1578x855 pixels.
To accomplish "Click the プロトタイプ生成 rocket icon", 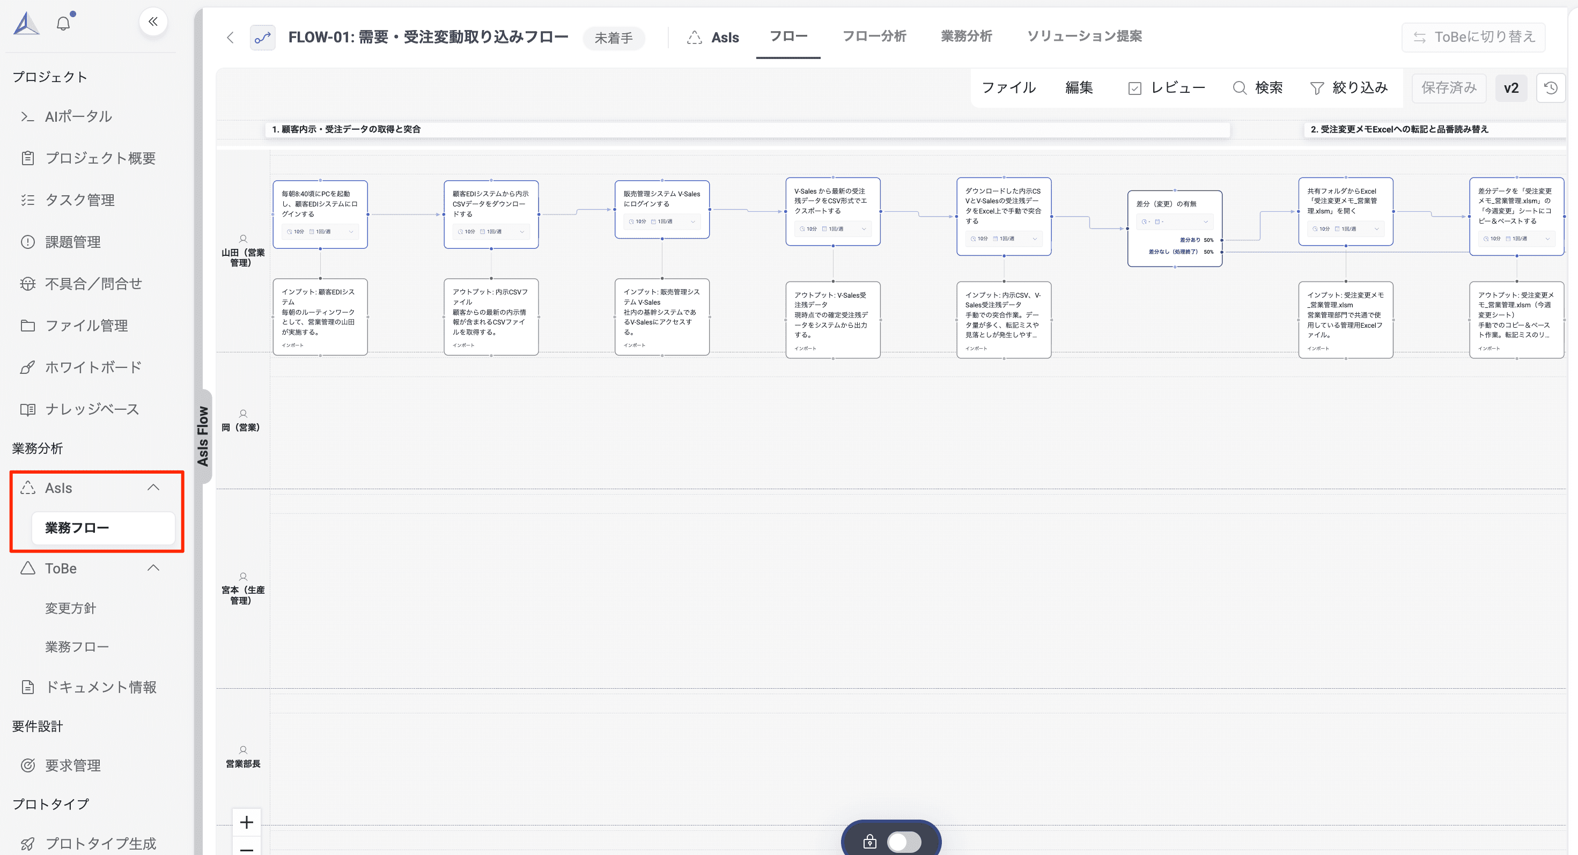I will (x=27, y=843).
